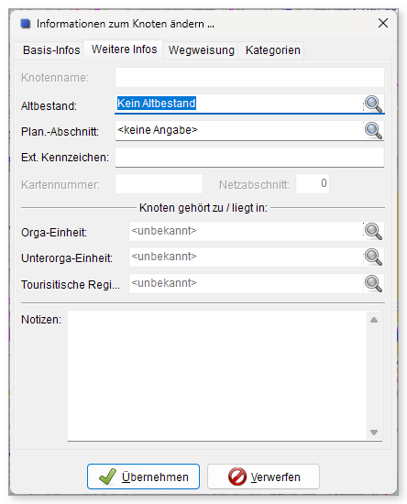The image size is (407, 504).
Task: Open Tourisitische Region magnifier lookup icon
Action: (373, 283)
